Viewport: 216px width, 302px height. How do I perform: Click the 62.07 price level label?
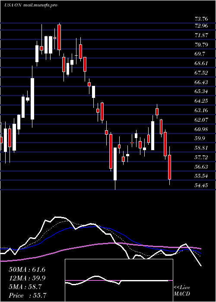(x=202, y=120)
